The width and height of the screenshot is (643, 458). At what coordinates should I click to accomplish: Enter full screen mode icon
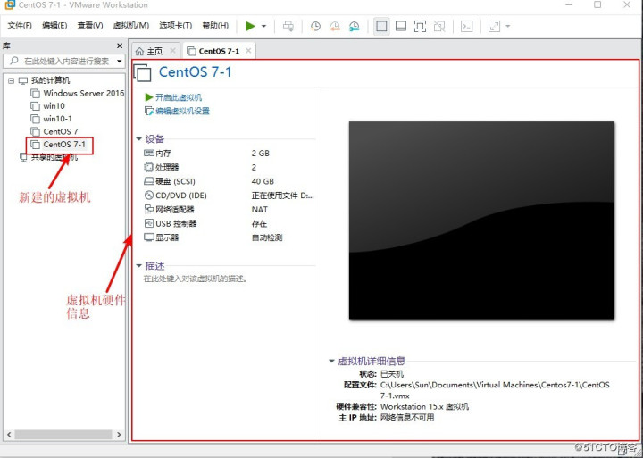point(420,26)
